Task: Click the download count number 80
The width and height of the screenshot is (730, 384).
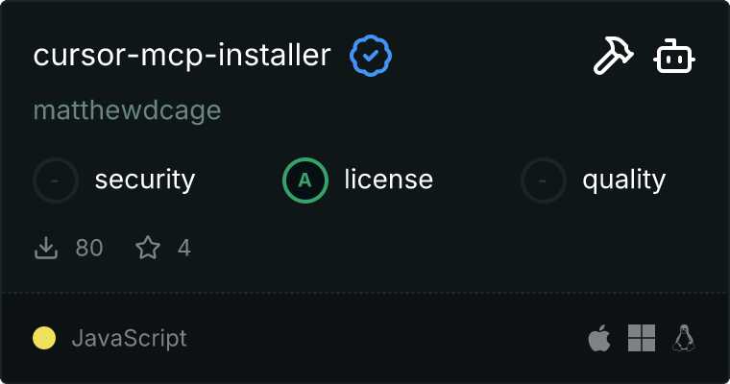Action: coord(89,249)
